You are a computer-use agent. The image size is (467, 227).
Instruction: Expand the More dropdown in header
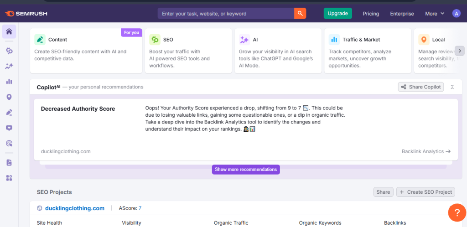point(435,14)
